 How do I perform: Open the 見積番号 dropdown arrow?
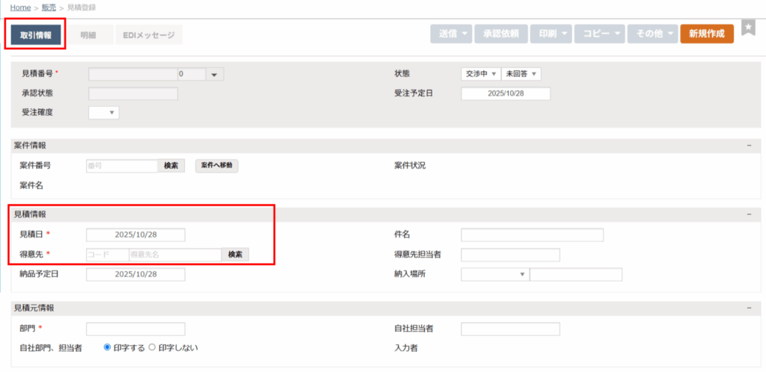(x=214, y=74)
